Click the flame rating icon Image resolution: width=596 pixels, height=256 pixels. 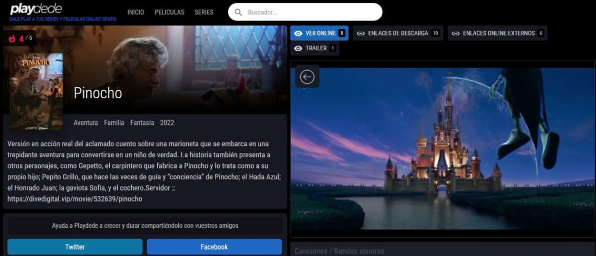click(x=12, y=38)
